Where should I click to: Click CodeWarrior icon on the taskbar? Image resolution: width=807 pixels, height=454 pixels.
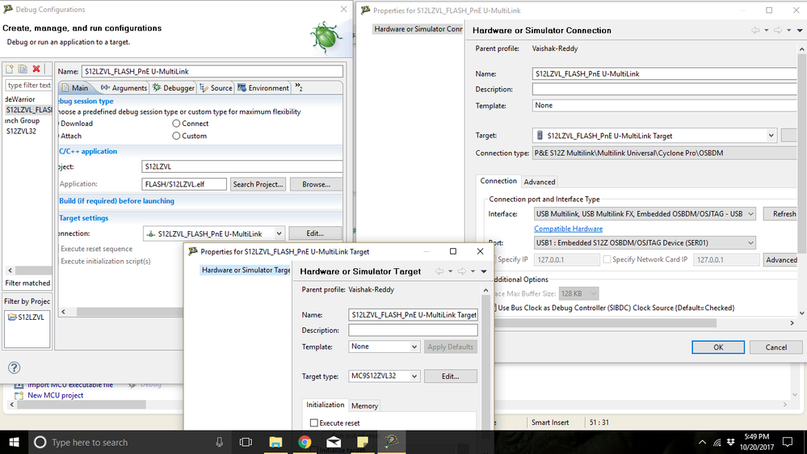392,442
